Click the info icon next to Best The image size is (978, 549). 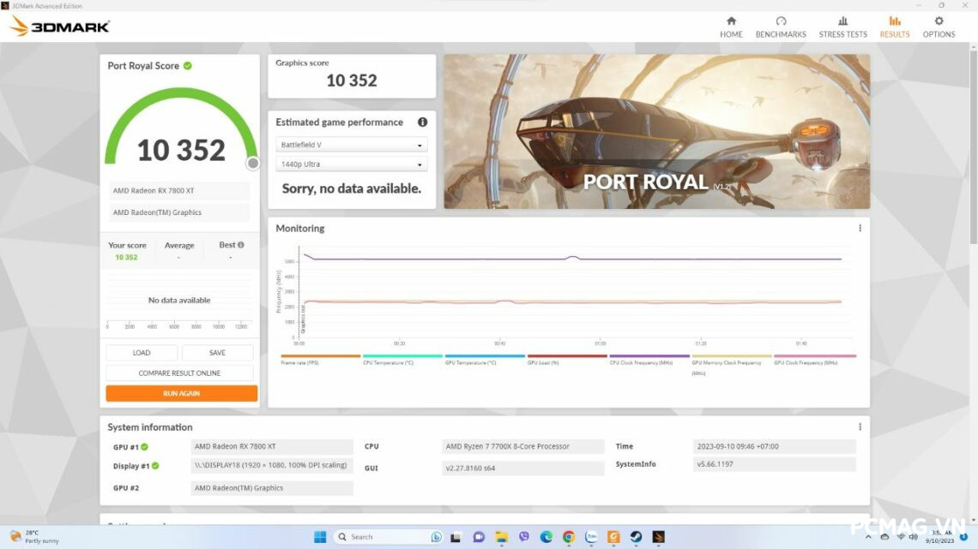(x=241, y=245)
